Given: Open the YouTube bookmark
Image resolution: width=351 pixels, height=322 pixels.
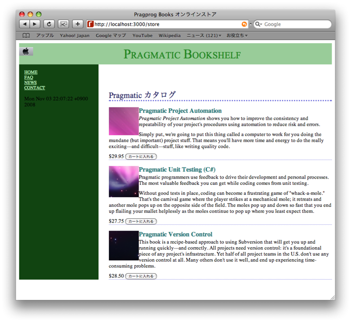Looking at the screenshot, I should (142, 36).
